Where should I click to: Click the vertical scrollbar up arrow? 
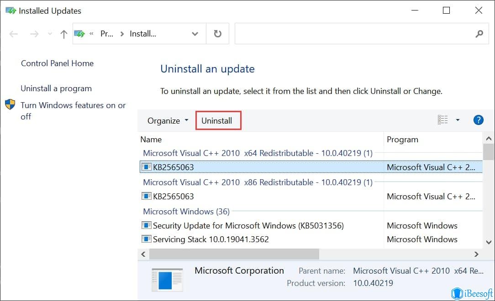[489, 138]
